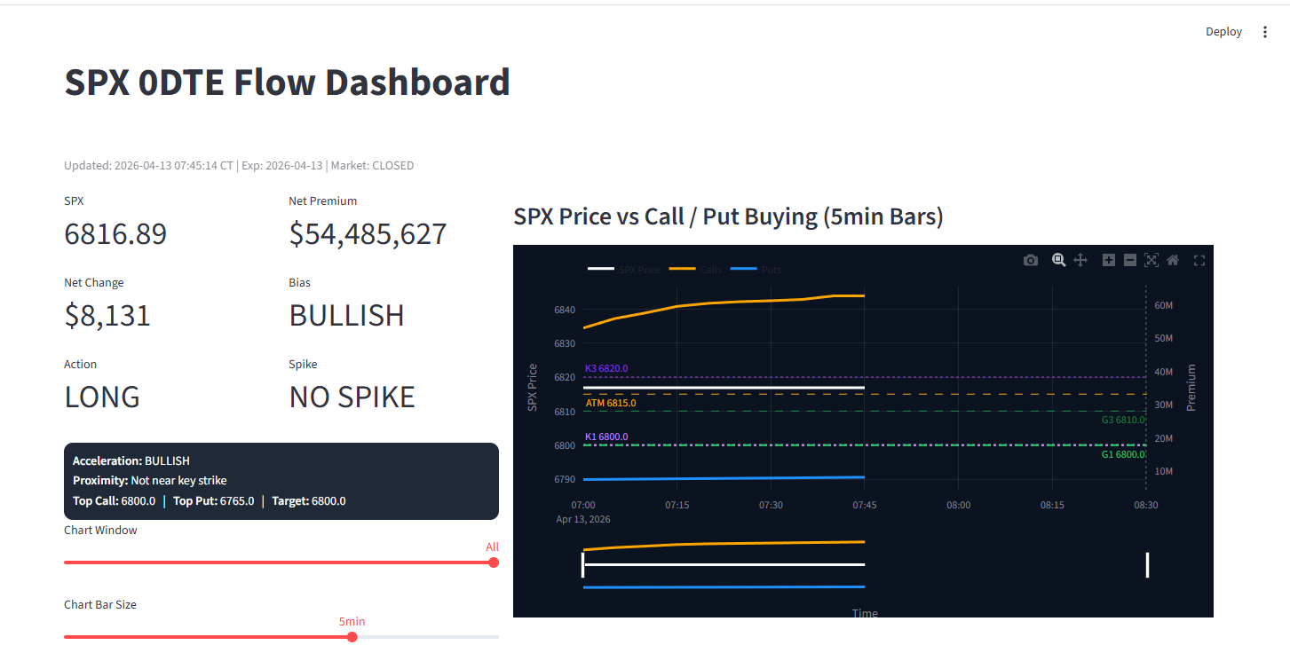
Task: Click the range slider's right handle below chart
Action: (1147, 564)
